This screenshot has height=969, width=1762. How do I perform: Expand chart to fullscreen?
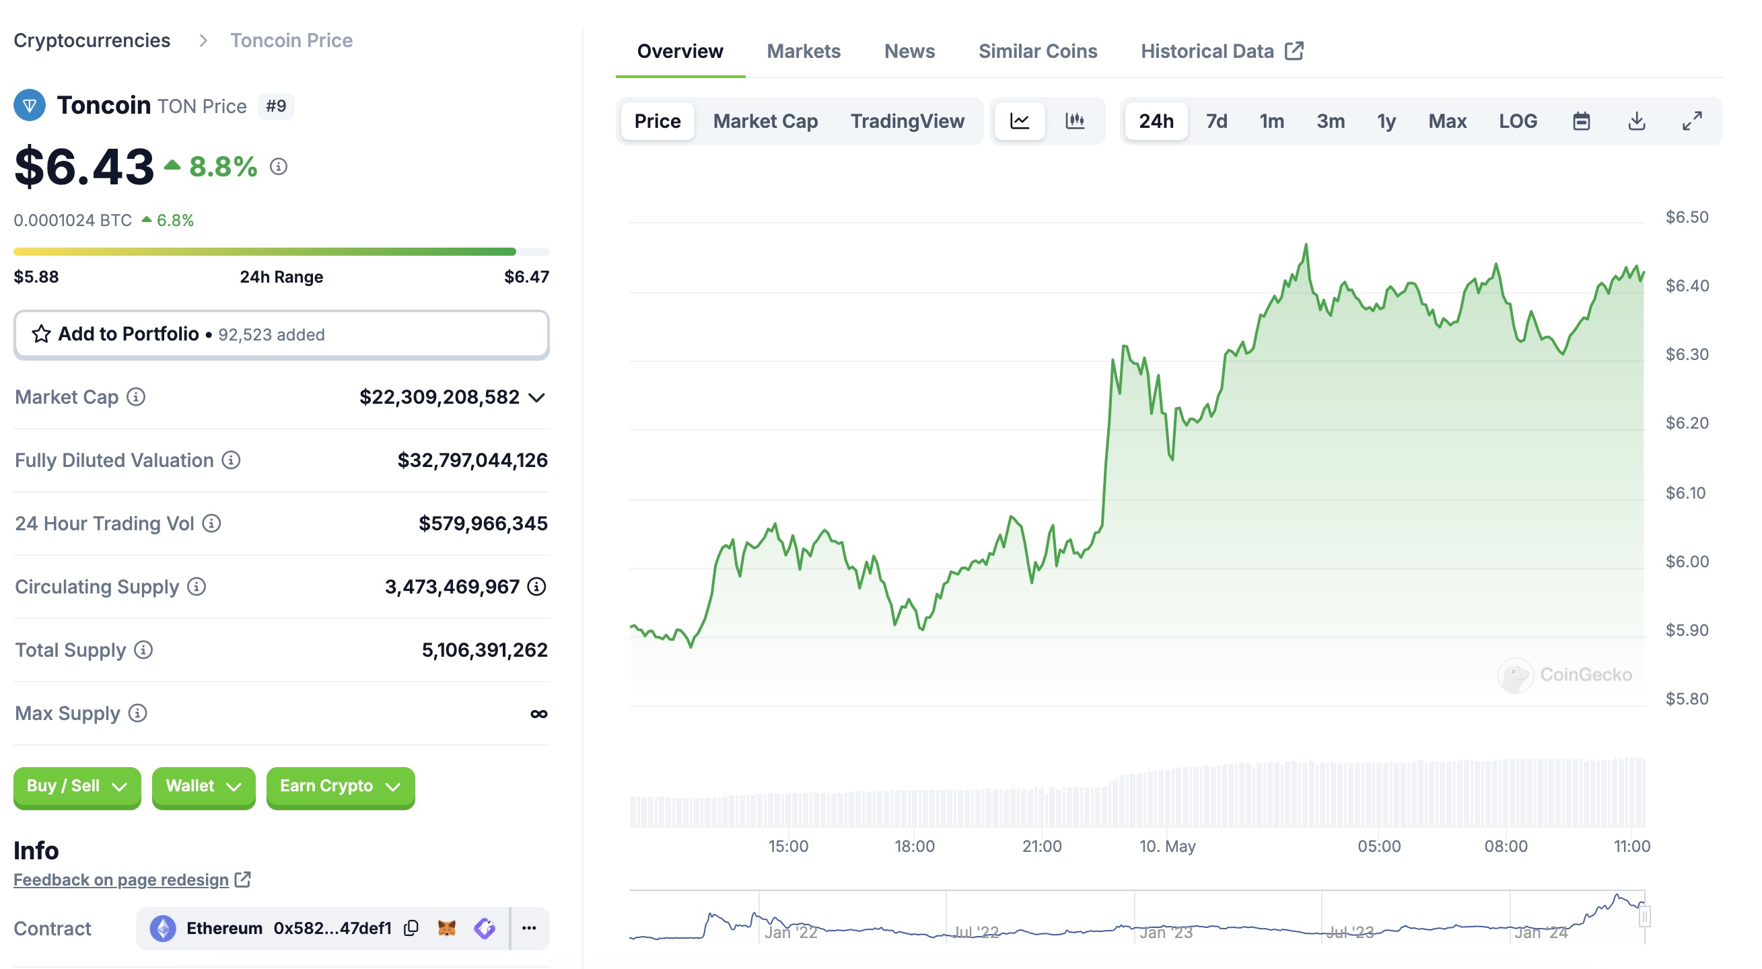[x=1691, y=121]
